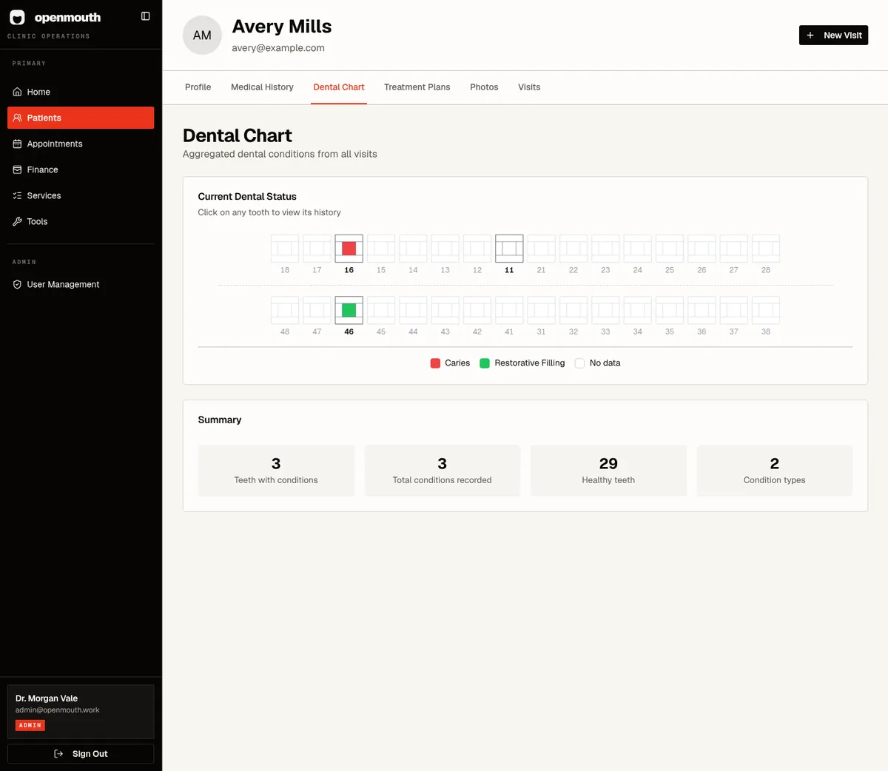Select tooth 21 in the chart
888x771 pixels.
coord(541,249)
